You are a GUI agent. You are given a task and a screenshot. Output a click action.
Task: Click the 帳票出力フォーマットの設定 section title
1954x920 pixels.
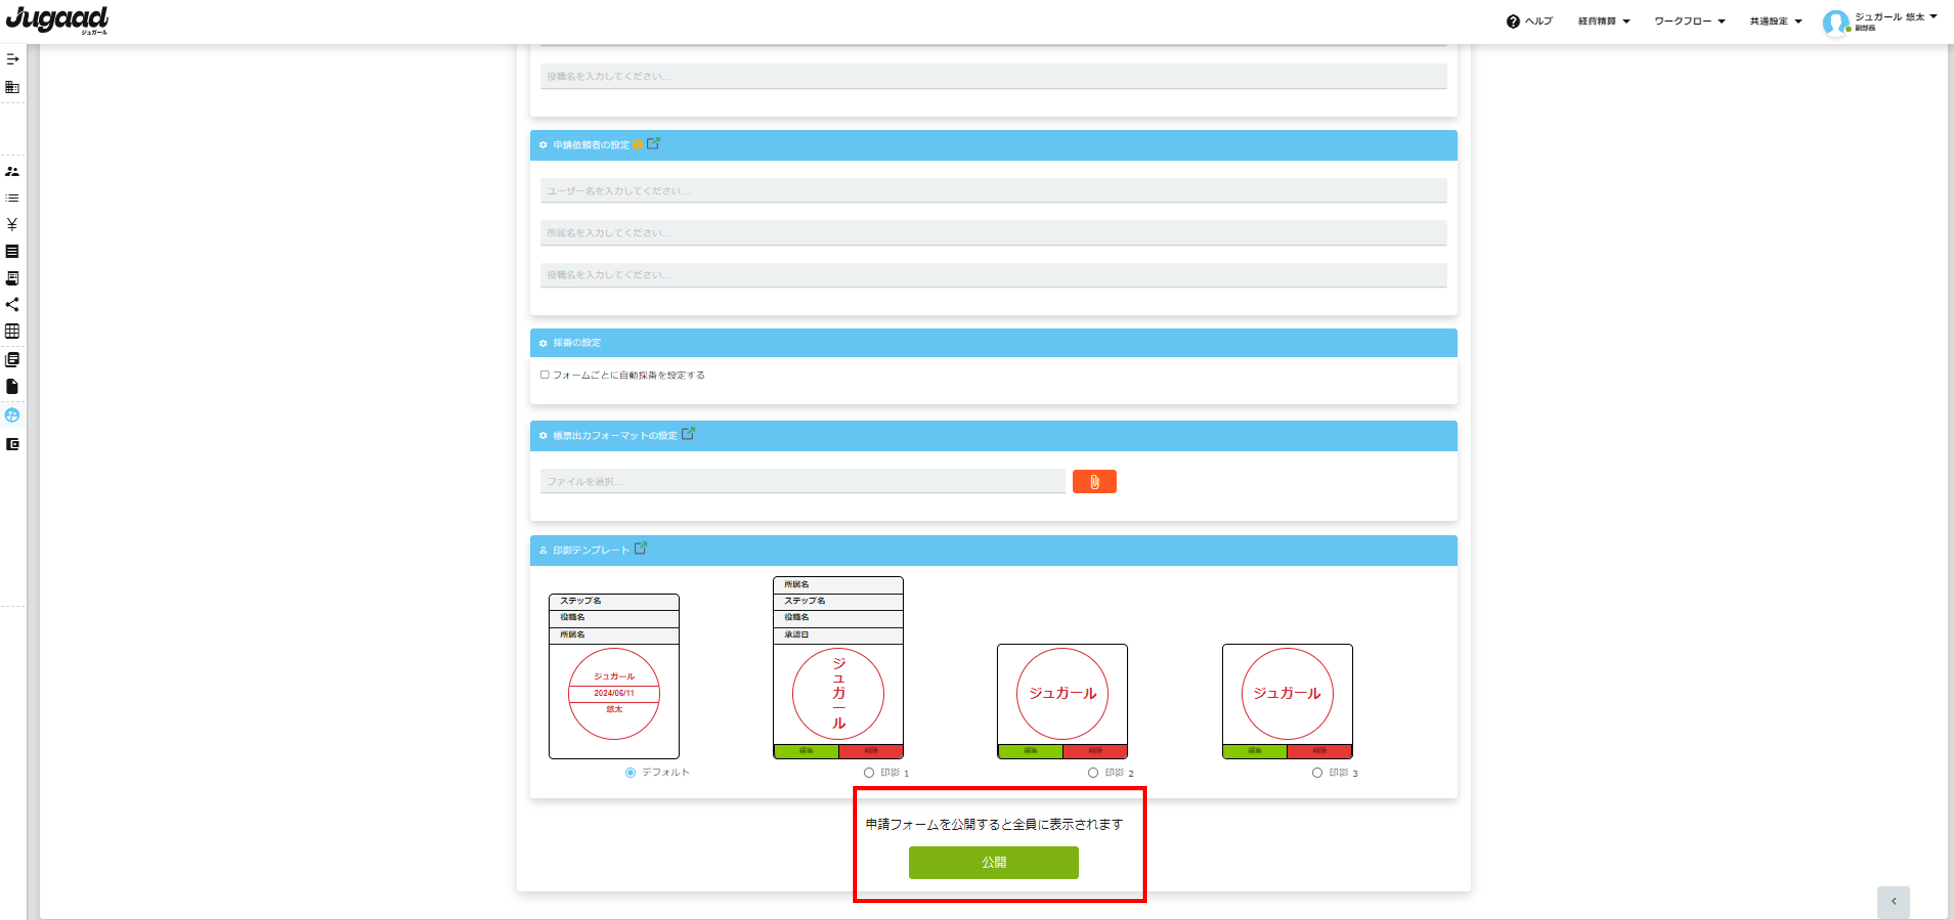[x=615, y=436]
